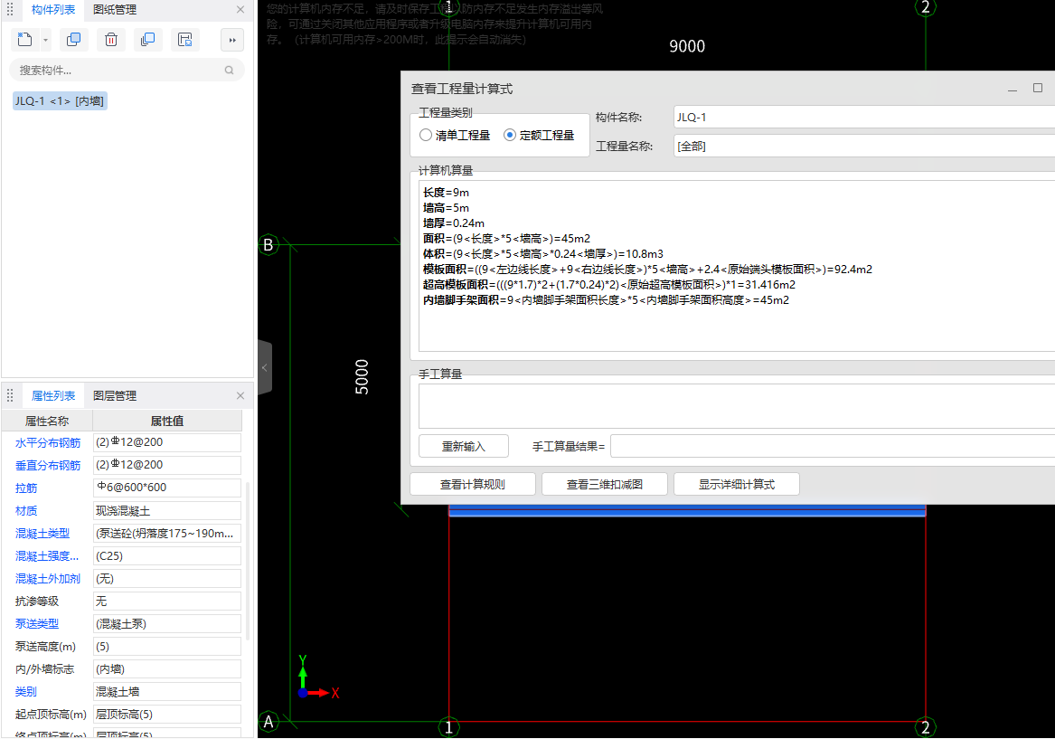Click axis bubble B in the drawing
The image size is (1055, 739).
[268, 245]
